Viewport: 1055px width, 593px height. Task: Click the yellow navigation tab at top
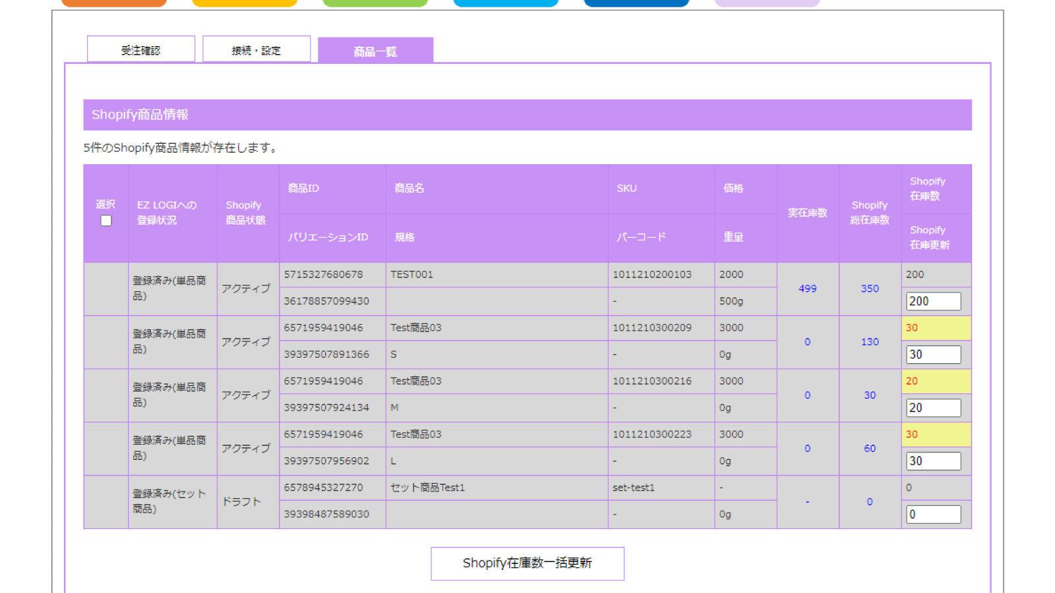click(x=244, y=3)
